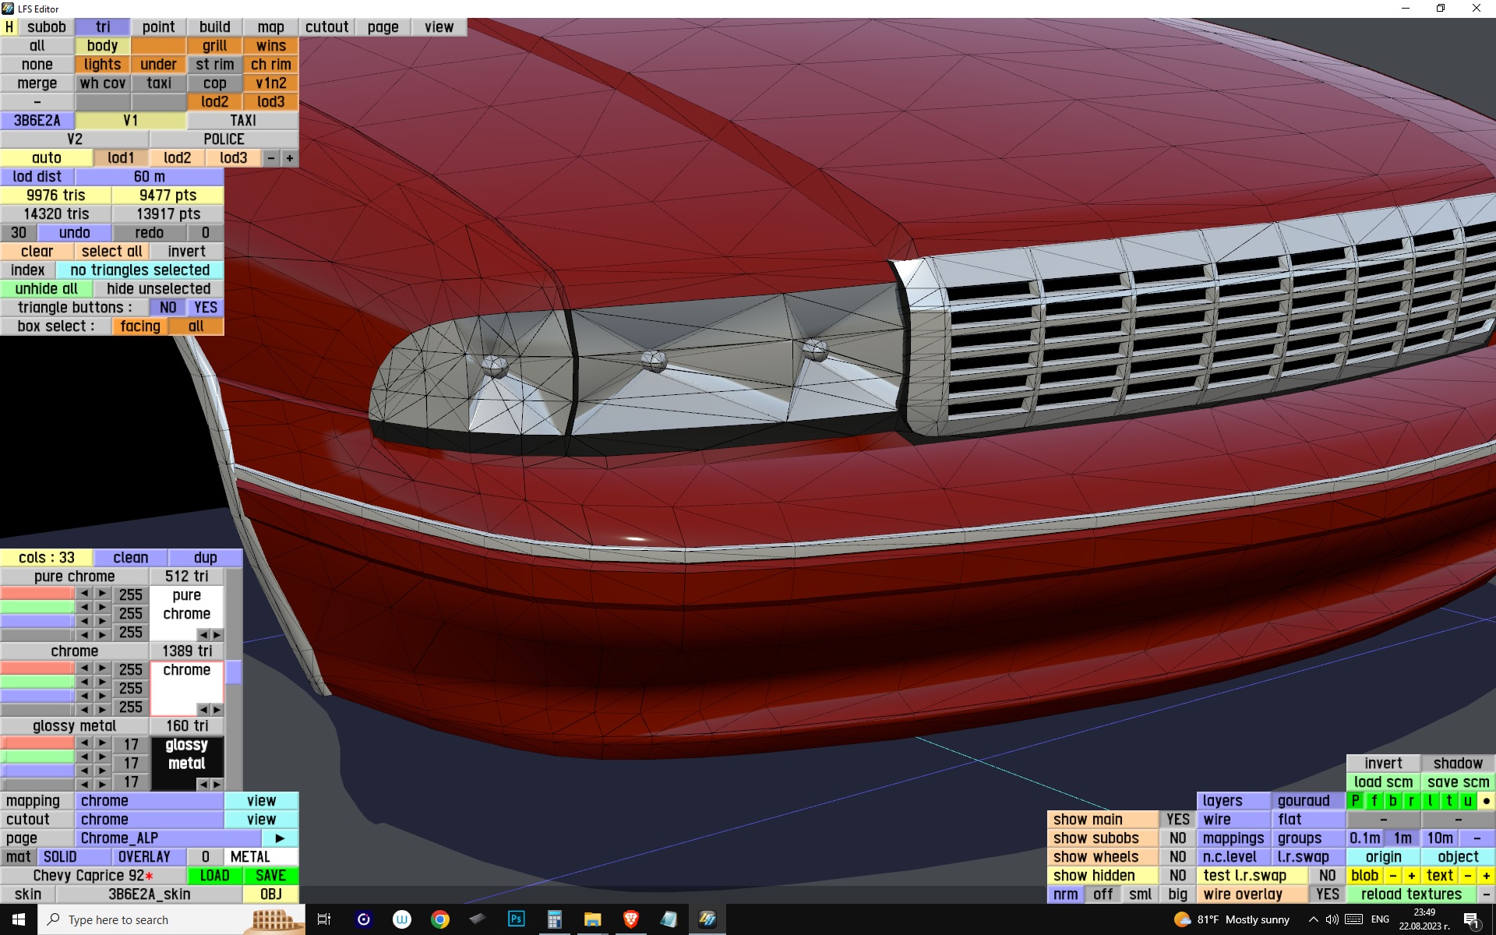Toggle wire overlay YES button
Screen dimensions: 1496x935
pos(1327,894)
